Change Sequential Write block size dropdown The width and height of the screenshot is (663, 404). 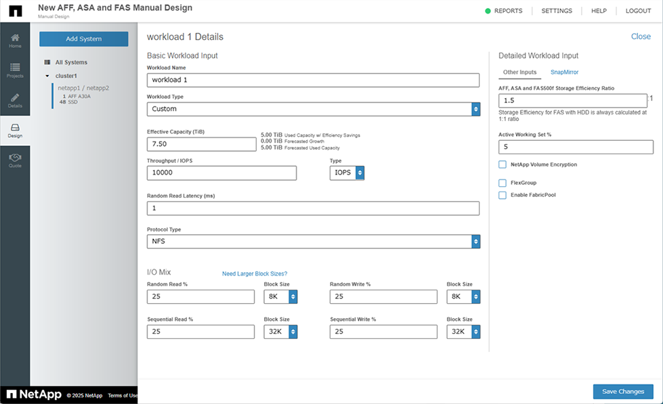click(x=463, y=332)
